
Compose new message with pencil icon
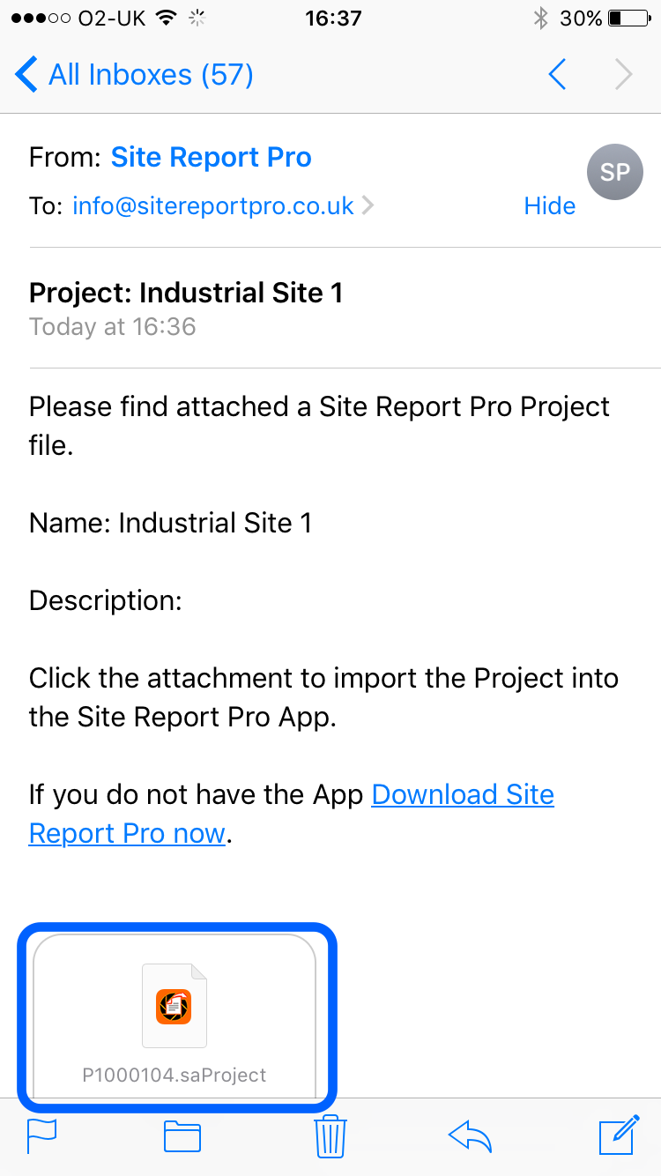tap(619, 1135)
